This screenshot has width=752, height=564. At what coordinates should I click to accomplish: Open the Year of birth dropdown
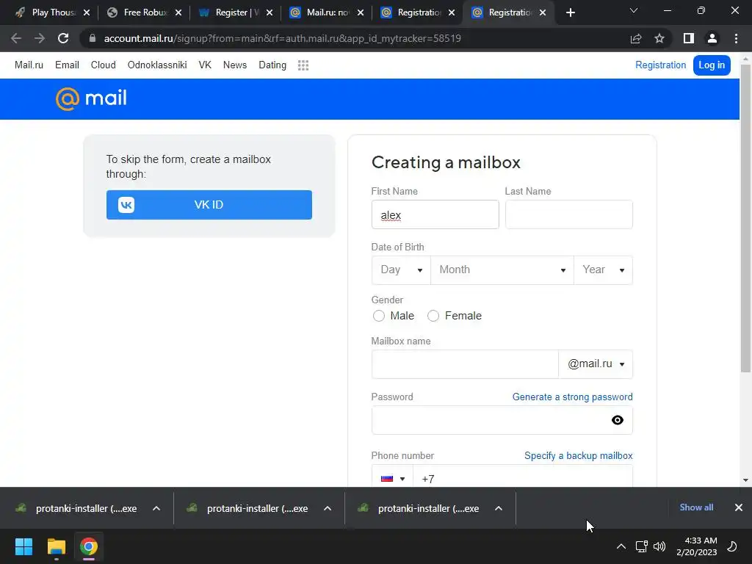point(603,270)
